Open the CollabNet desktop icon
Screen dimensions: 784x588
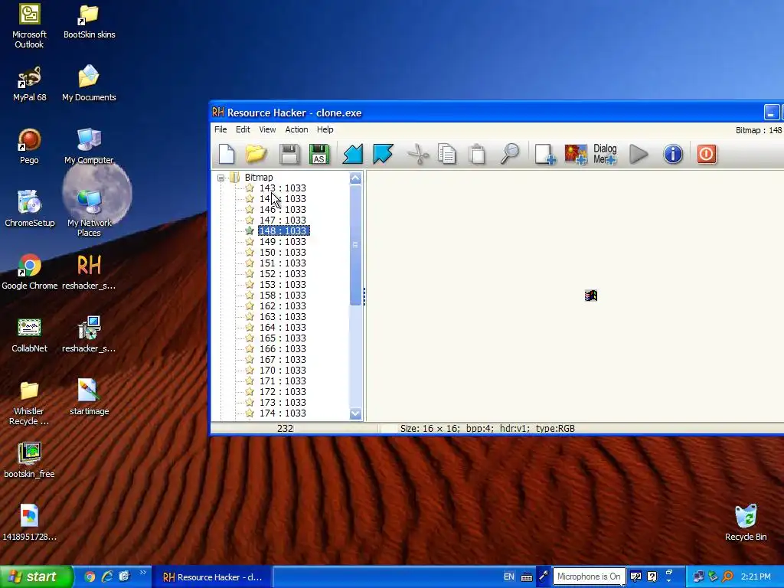click(30, 335)
